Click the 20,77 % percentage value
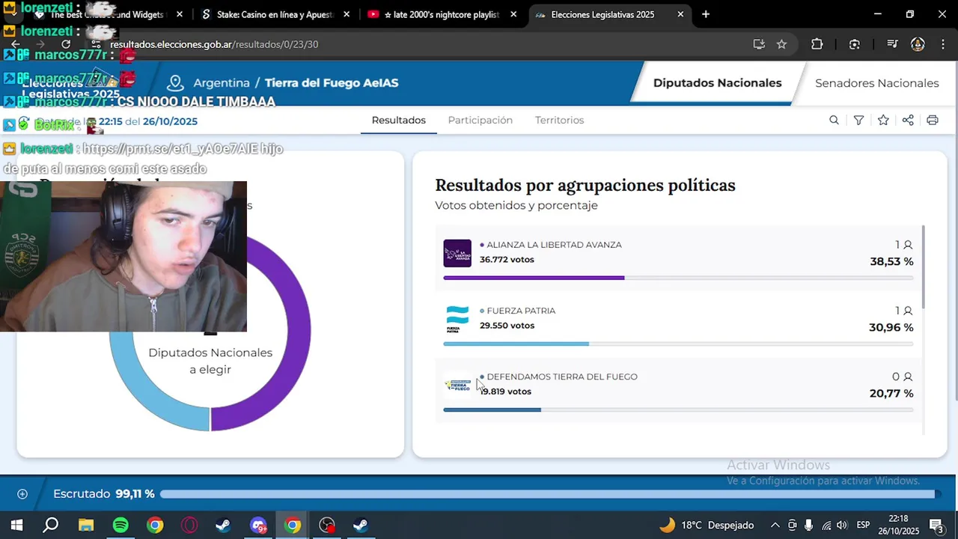 891,393
